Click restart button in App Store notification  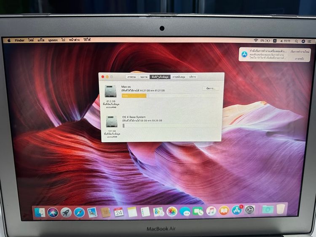coord(300,52)
